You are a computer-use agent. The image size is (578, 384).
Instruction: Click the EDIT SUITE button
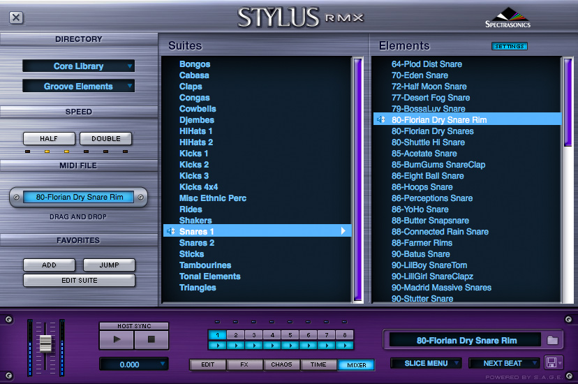pos(78,280)
